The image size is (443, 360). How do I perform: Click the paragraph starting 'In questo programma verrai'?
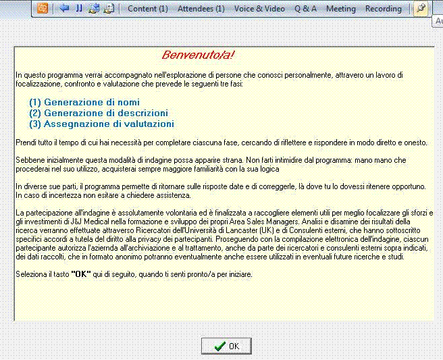209,80
